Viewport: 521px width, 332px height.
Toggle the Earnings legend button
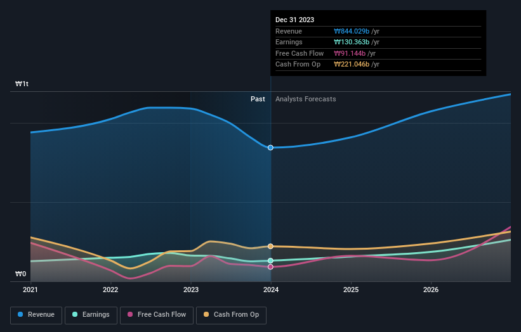pyautogui.click(x=91, y=315)
